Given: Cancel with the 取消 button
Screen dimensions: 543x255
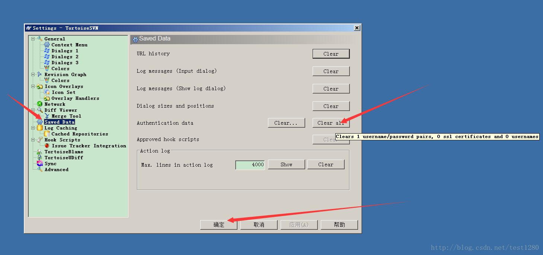Looking at the screenshot, I should click(259, 225).
